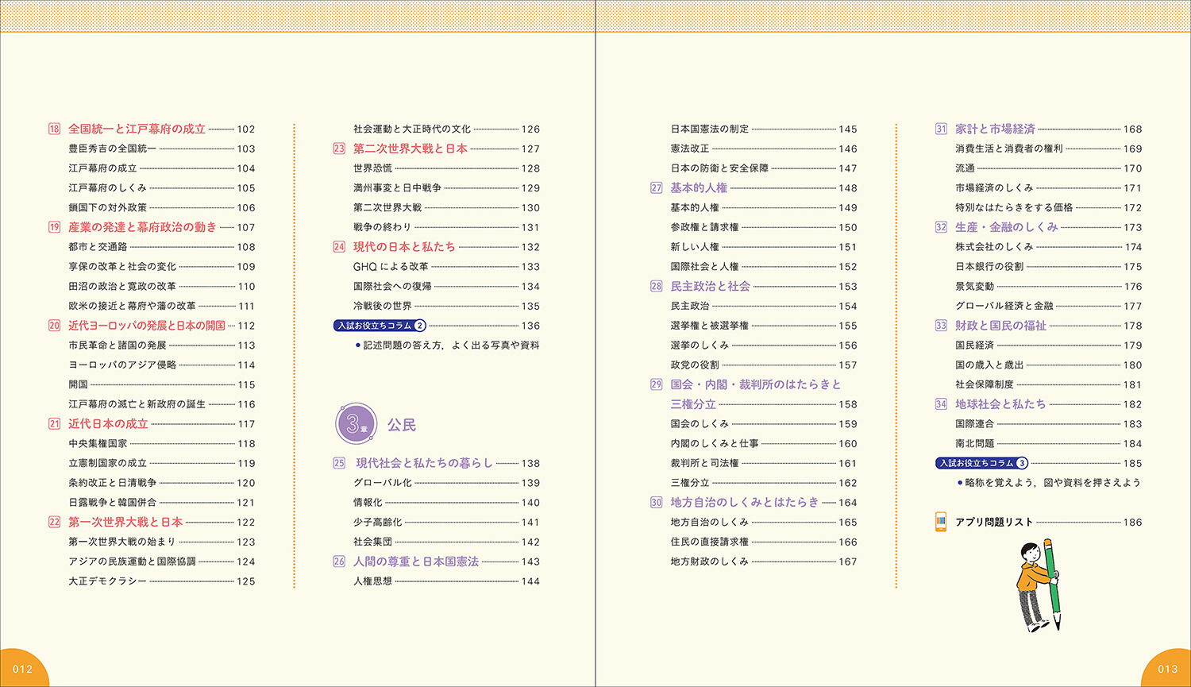Click the numbered badge 18 for 全国統一と江戸幕府の成立
1191x687 pixels.
point(54,129)
